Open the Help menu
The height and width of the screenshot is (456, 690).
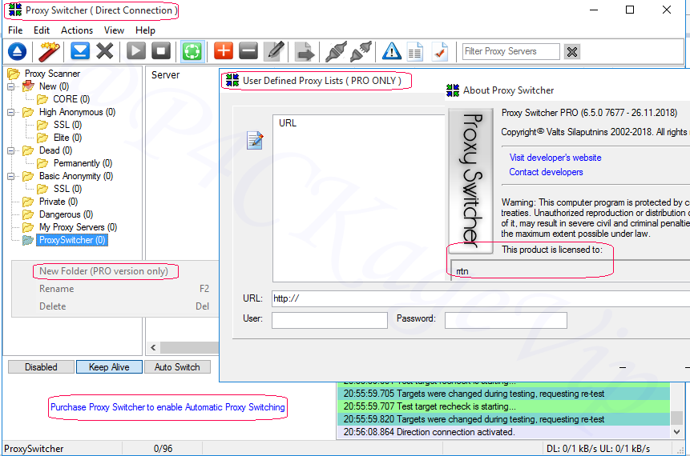point(145,30)
